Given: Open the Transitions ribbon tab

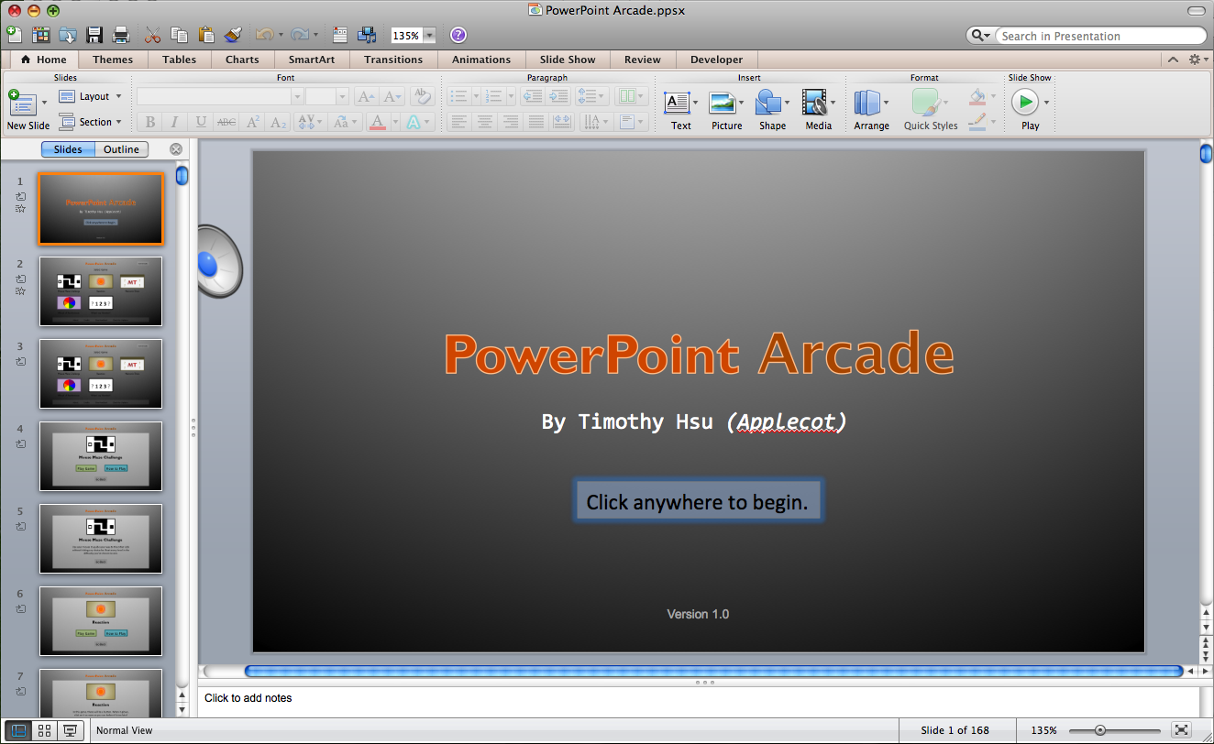Looking at the screenshot, I should pos(393,60).
